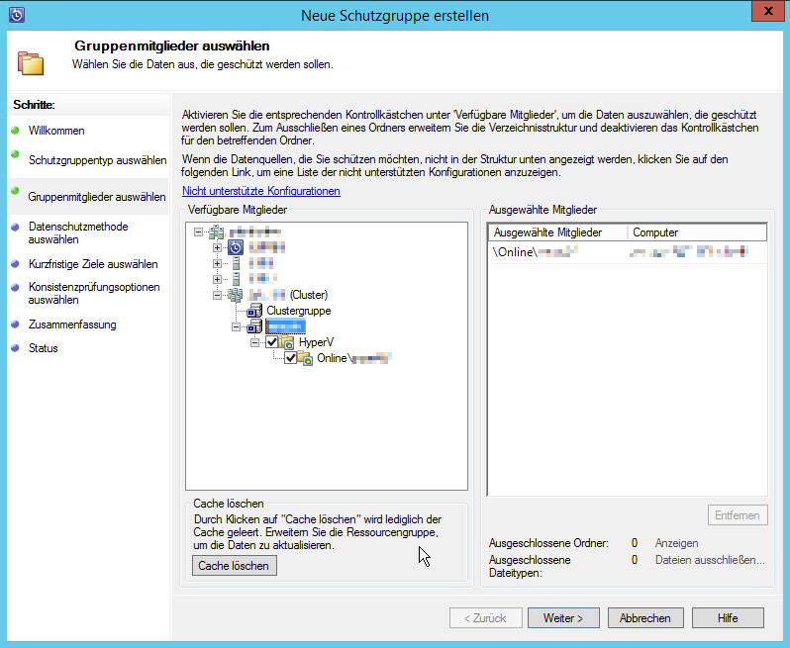
Task: Select the Willkommen step in sidebar
Action: 56,131
